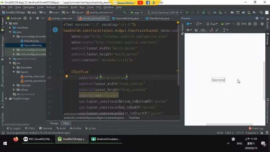Image resolution: width=270 pixels, height=152 pixels.
Task: Open the Terminal tool window
Action: point(46,128)
